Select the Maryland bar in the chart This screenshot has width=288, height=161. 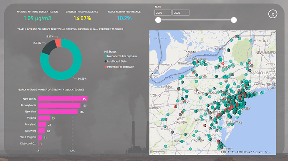(x=42, y=124)
